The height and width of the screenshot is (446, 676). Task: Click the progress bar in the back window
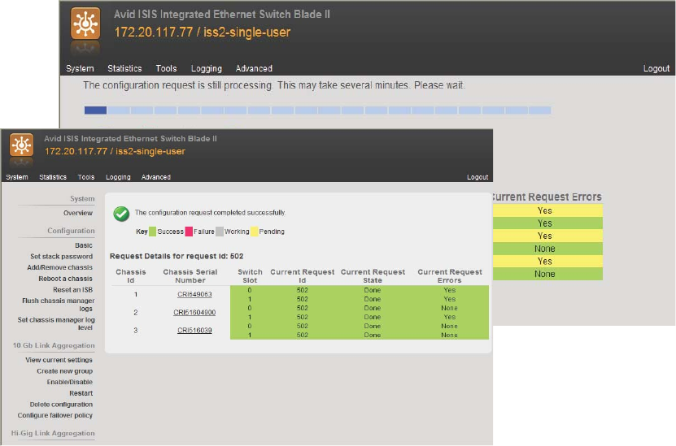point(318,110)
